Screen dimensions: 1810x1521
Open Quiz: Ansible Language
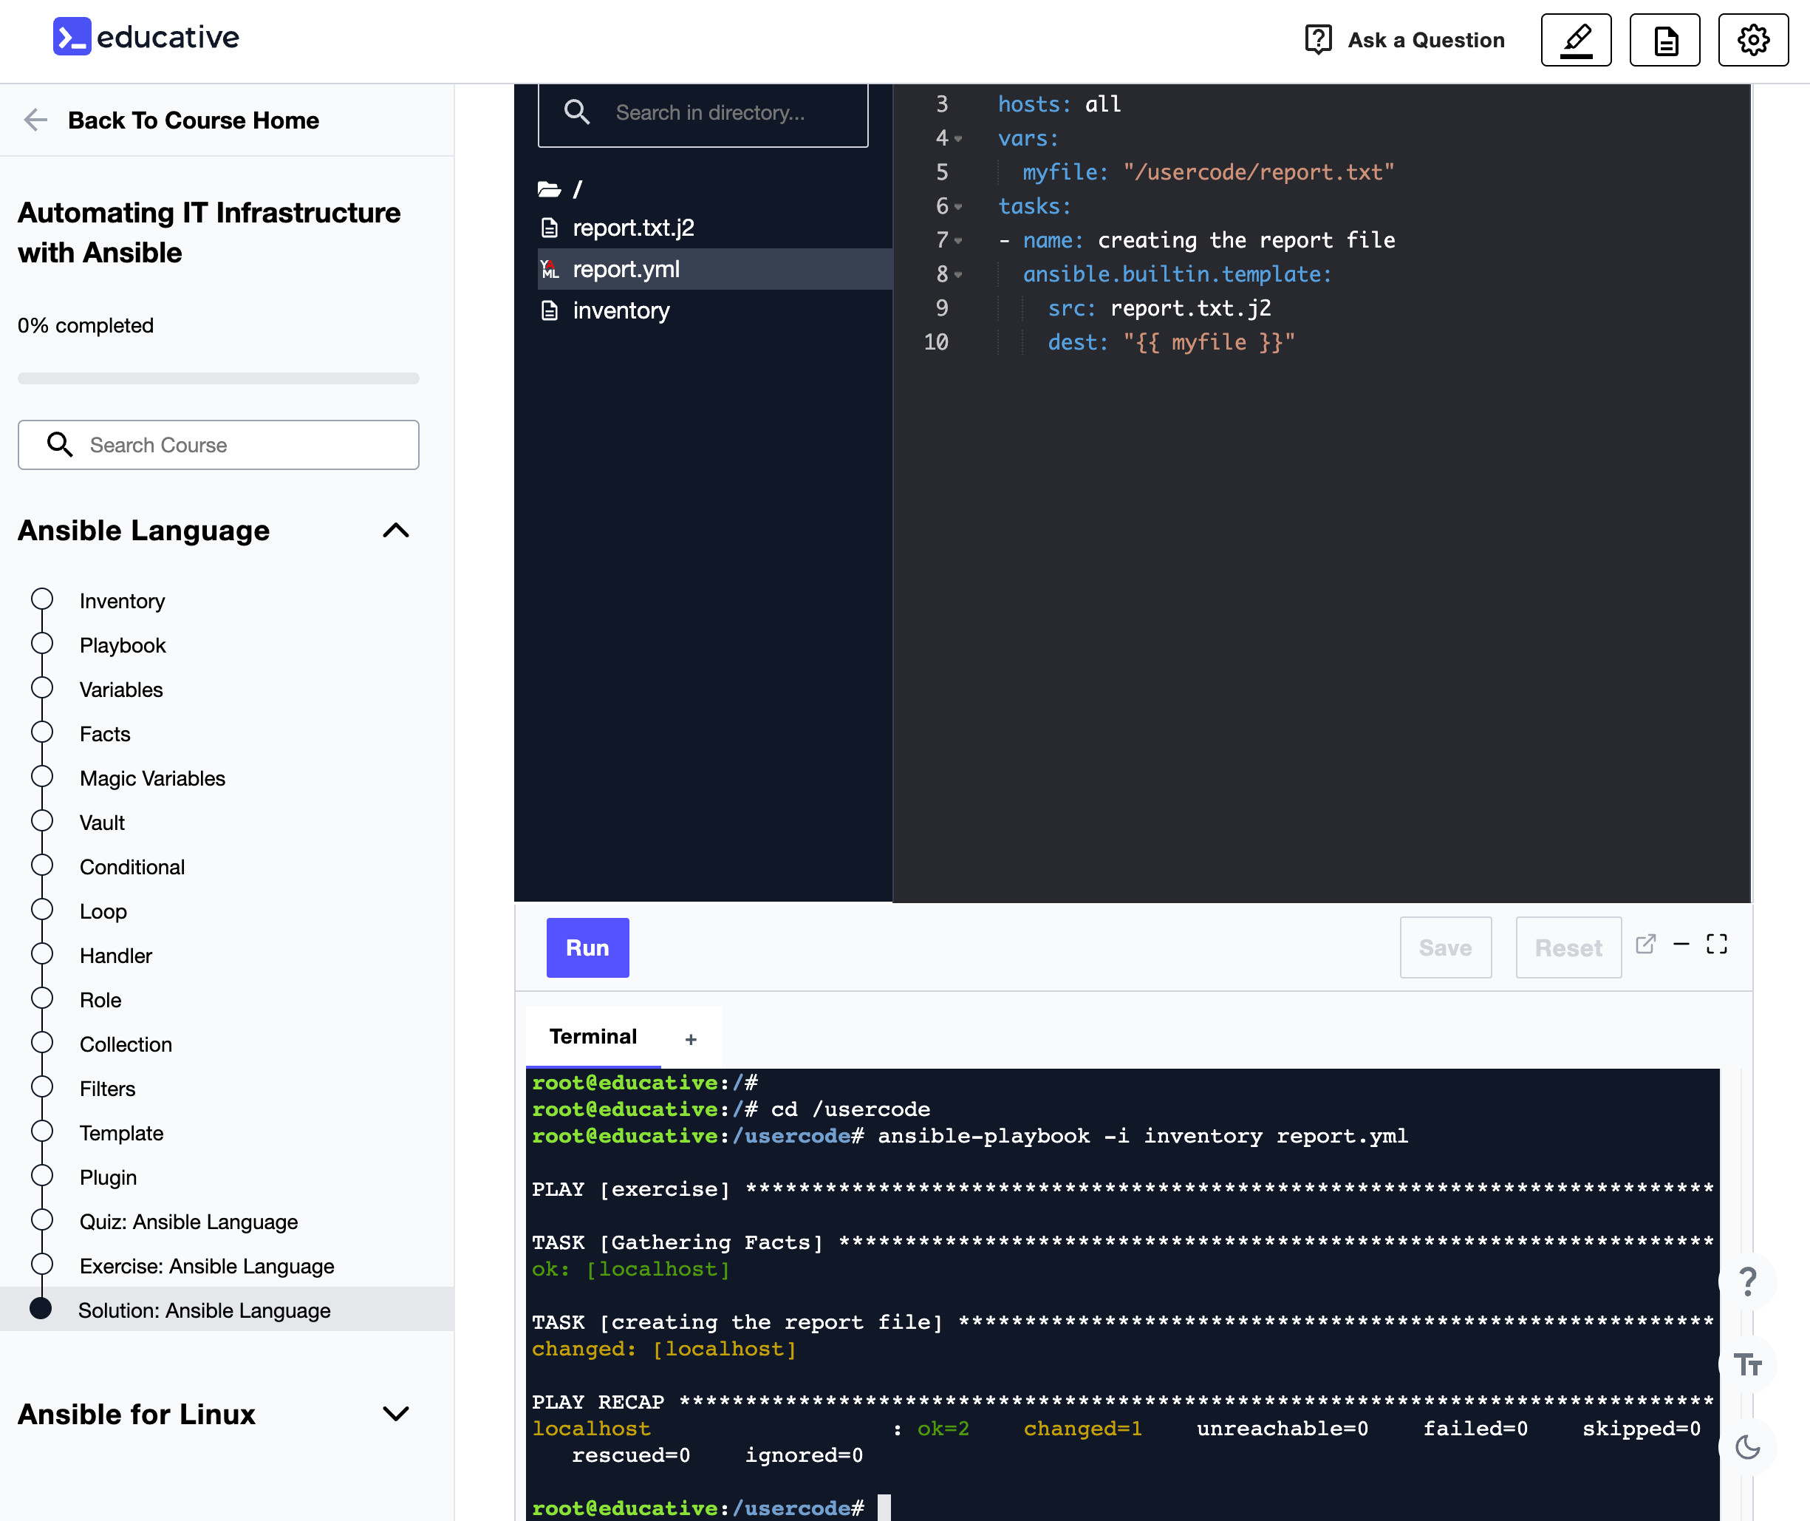(x=189, y=1222)
